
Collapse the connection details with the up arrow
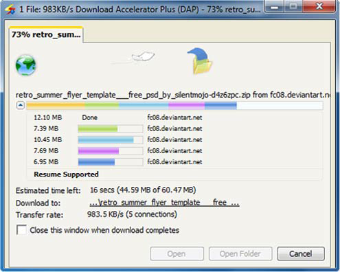(x=21, y=106)
